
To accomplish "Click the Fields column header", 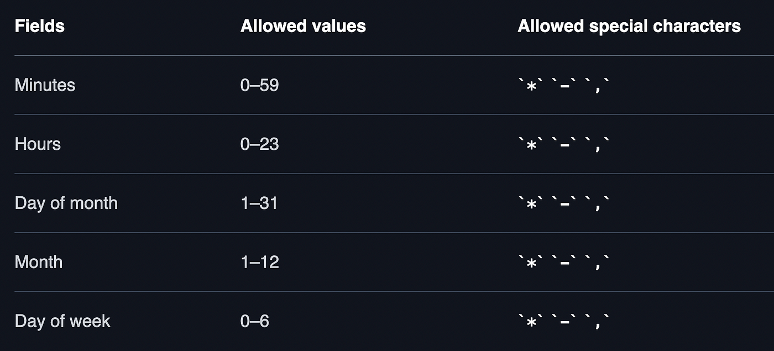I will click(x=39, y=26).
